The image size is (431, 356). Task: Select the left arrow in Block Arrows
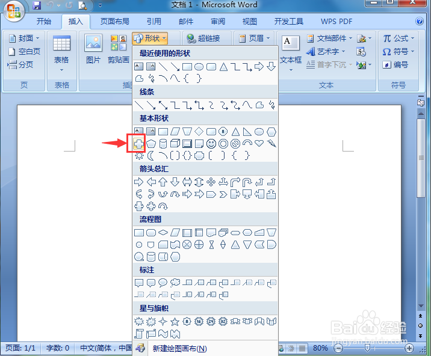tap(151, 182)
